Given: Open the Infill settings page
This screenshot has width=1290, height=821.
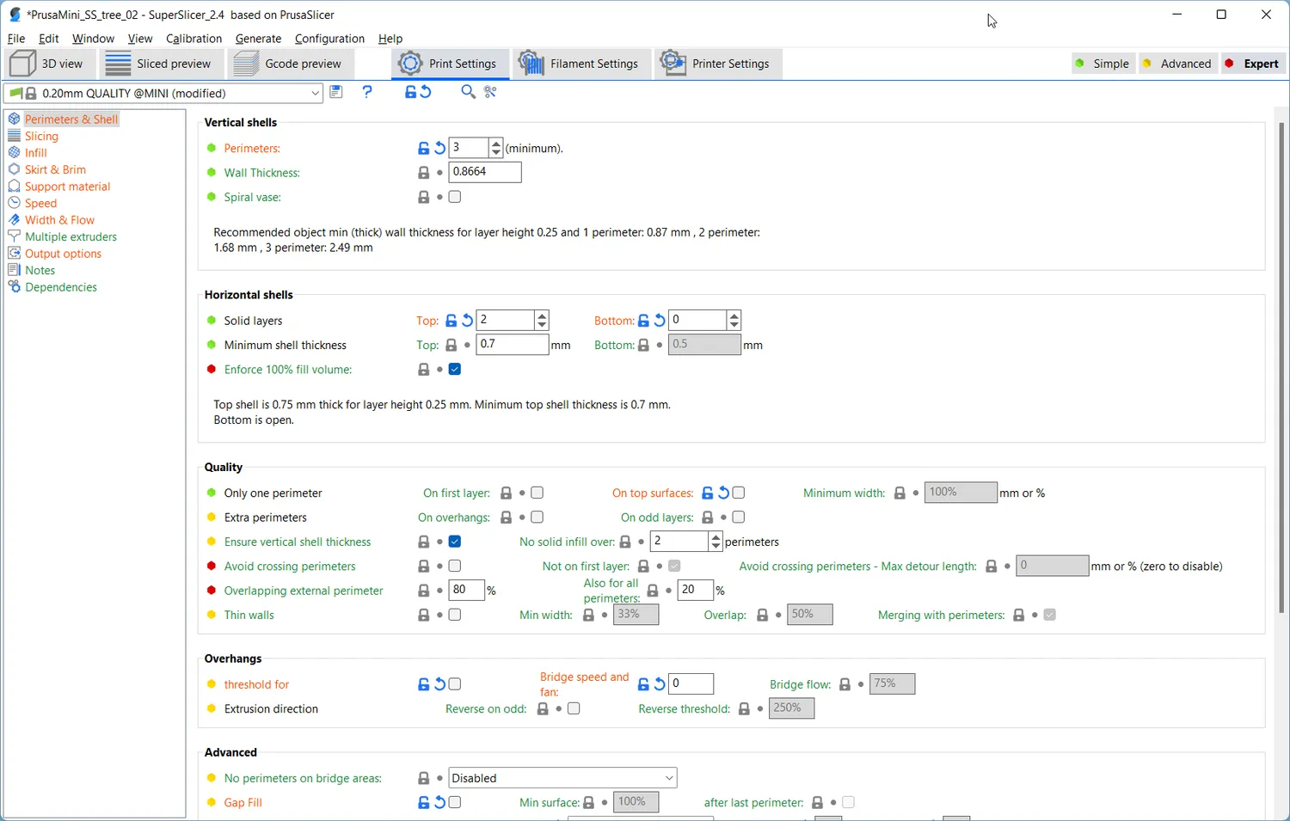Looking at the screenshot, I should [35, 152].
